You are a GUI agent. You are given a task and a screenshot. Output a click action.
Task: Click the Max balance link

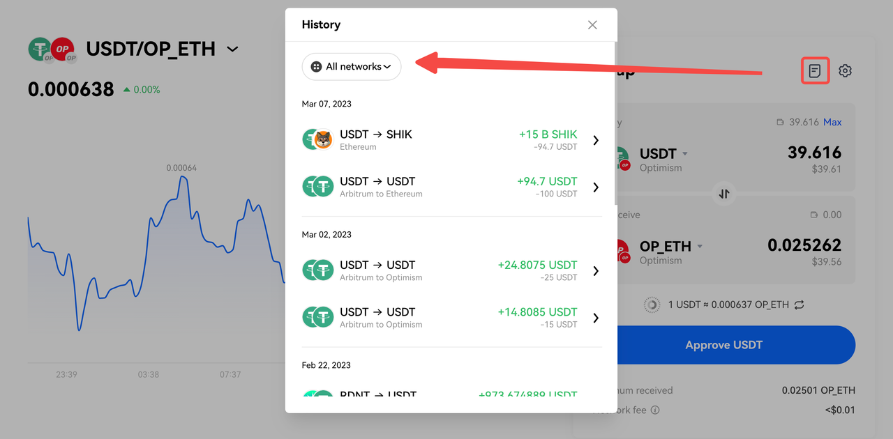tap(832, 122)
